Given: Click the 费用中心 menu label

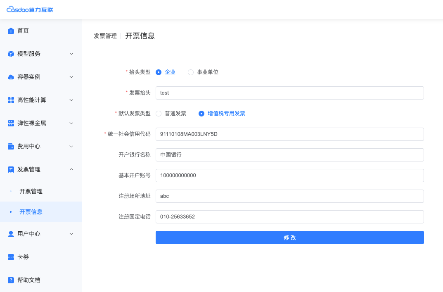Looking at the screenshot, I should (x=29, y=147).
